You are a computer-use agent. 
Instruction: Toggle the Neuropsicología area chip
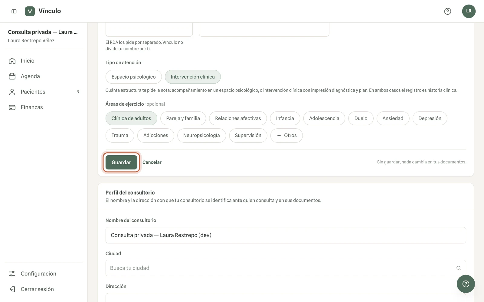tap(201, 135)
